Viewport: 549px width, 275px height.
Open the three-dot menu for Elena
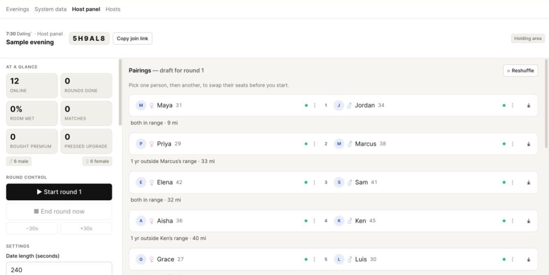[x=315, y=182]
